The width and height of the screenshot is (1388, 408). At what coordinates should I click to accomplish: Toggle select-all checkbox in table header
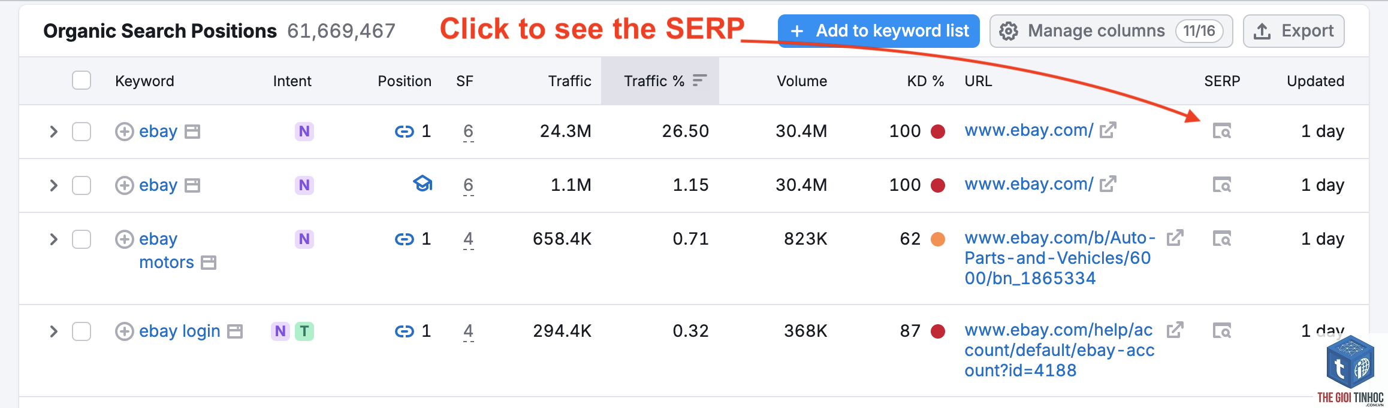[82, 80]
